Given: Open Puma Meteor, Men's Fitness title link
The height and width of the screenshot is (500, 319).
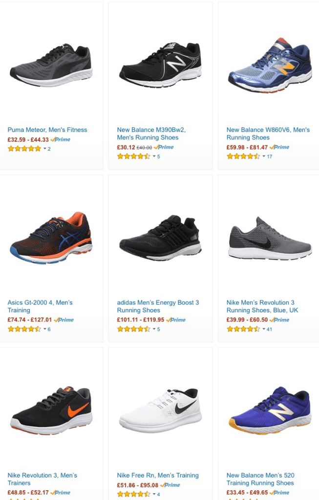Looking at the screenshot, I should pyautogui.click(x=47, y=130).
